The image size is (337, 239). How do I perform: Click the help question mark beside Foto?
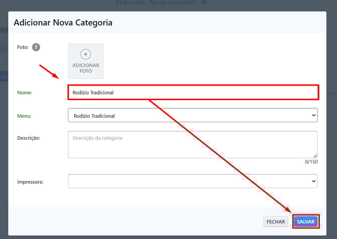pos(36,47)
